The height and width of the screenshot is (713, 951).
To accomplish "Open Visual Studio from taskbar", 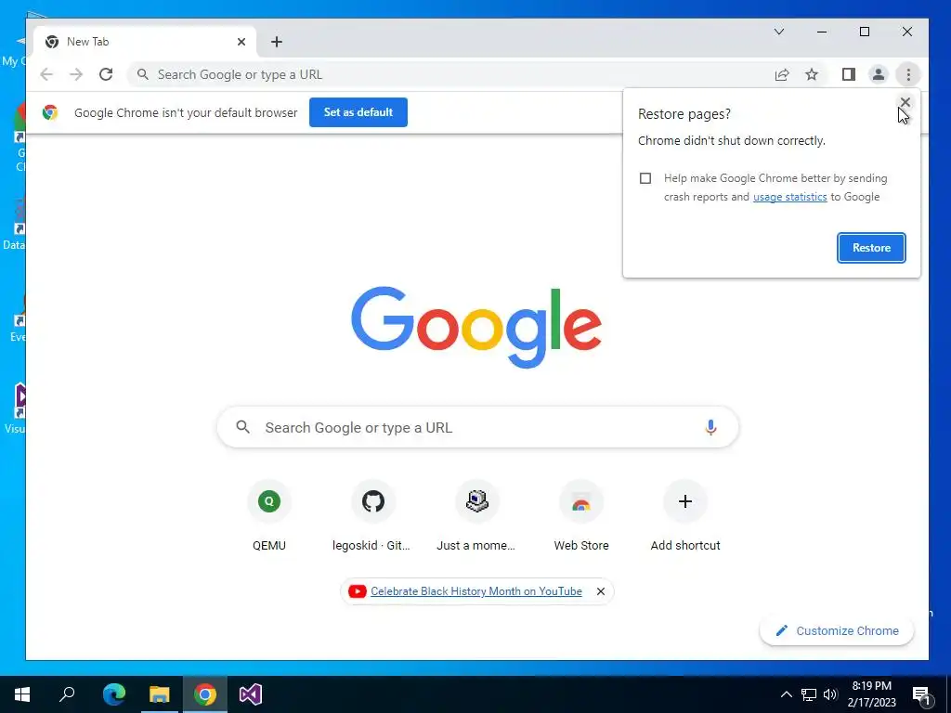I will pyautogui.click(x=251, y=694).
